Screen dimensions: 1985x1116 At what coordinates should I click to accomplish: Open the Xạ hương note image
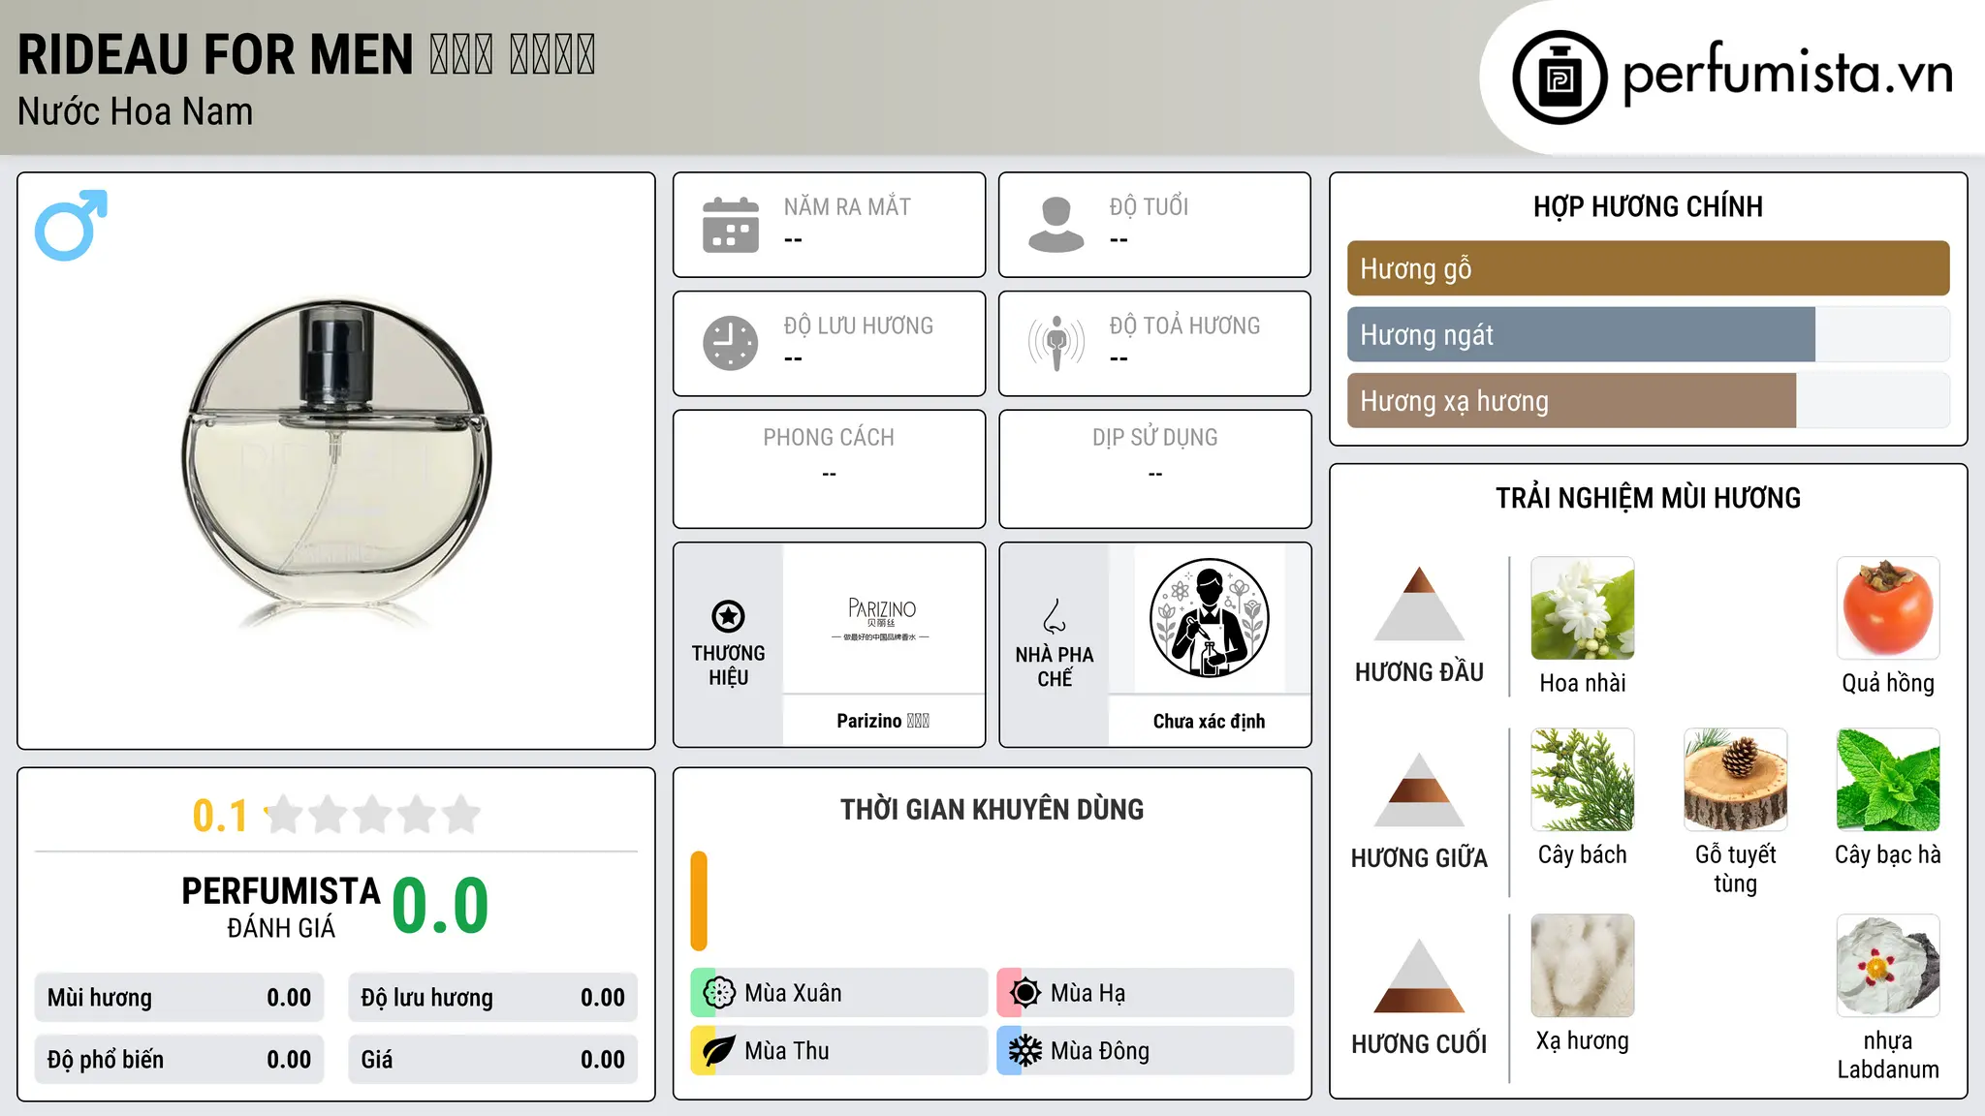tap(1583, 966)
